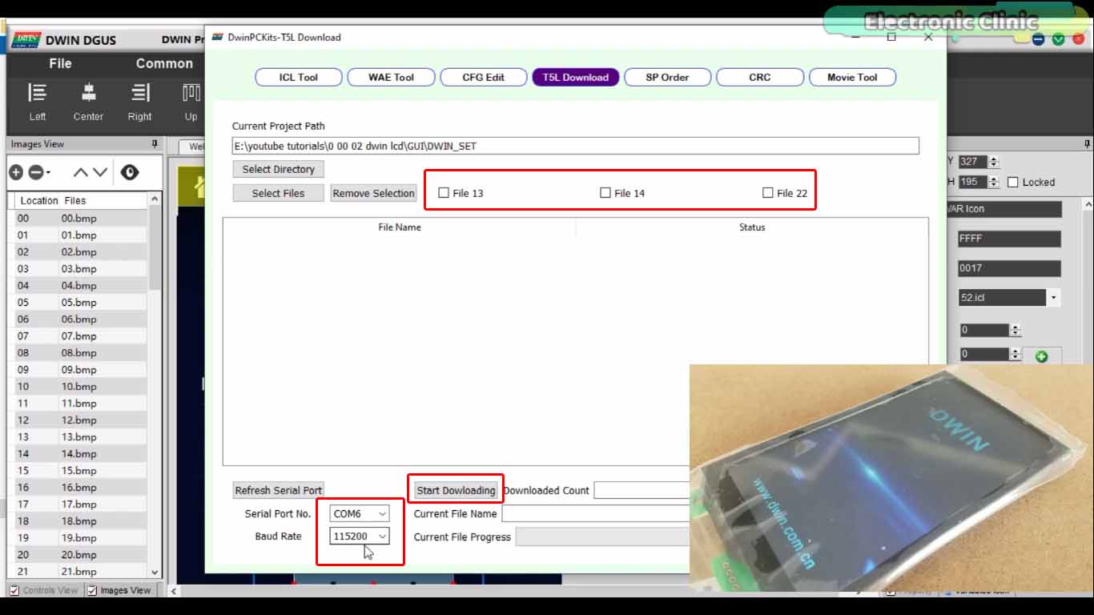Toggle the Controls View checkbox at bottom
Viewport: 1094px width, 615px height.
click(14, 590)
